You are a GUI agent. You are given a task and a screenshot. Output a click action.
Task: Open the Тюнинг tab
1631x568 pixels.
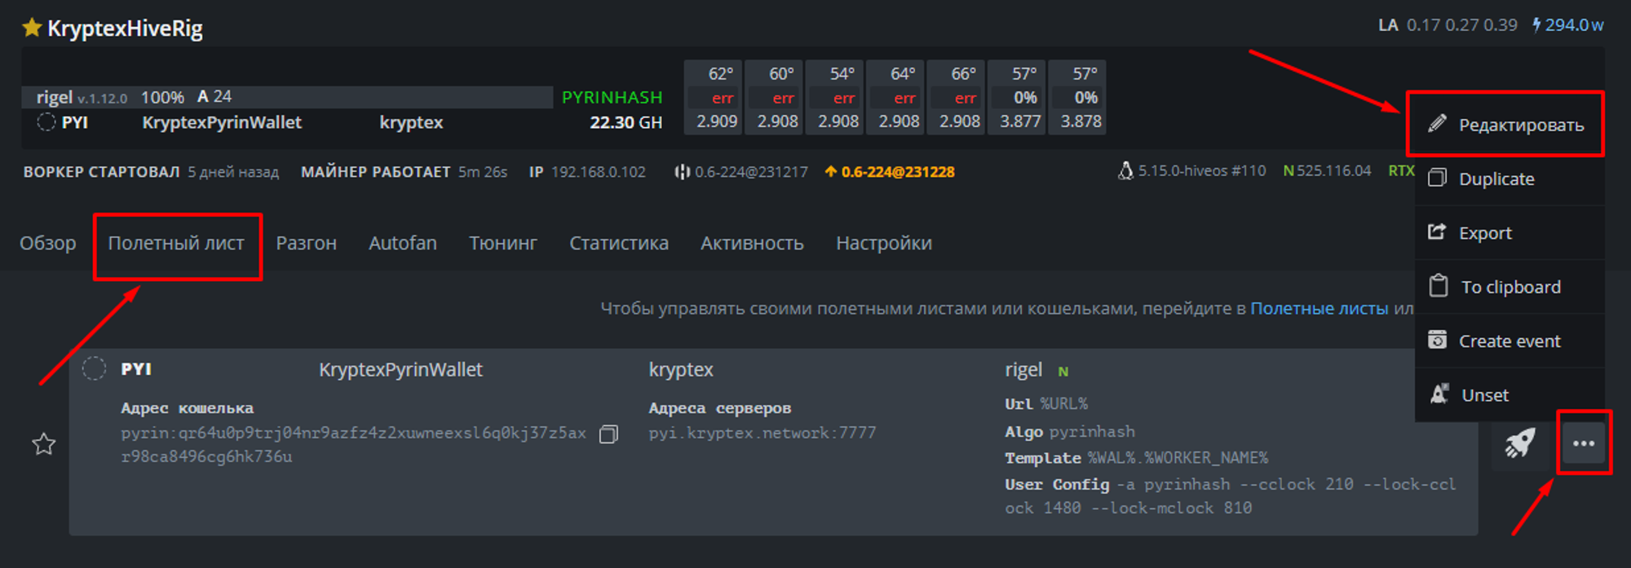tap(503, 243)
